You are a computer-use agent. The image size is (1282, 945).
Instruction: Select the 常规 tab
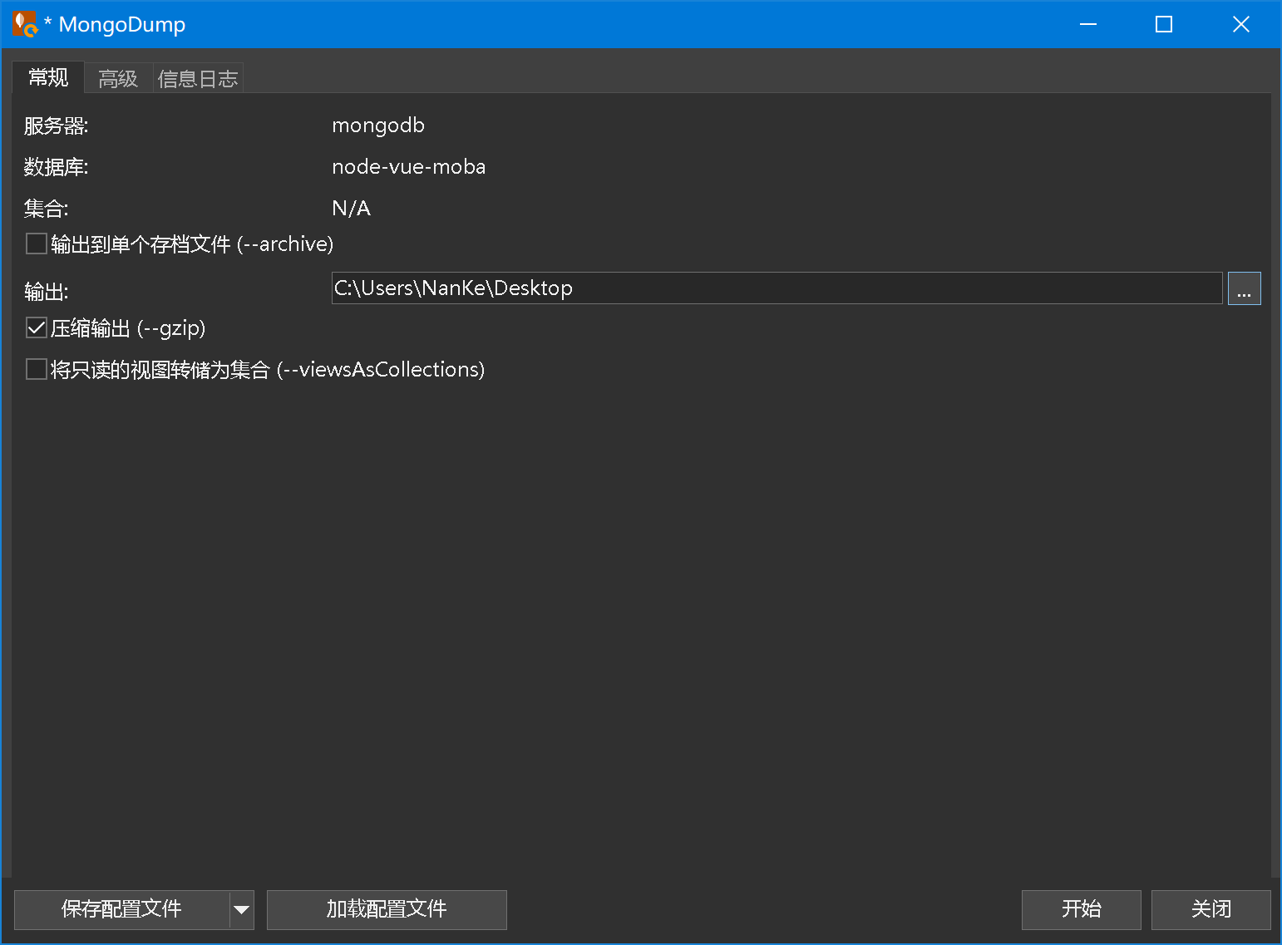coord(47,77)
